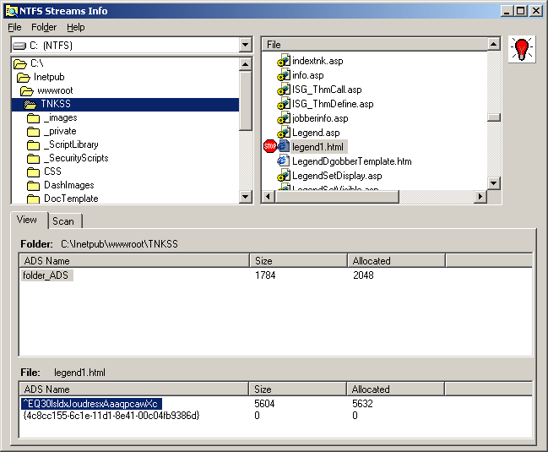The height and width of the screenshot is (452, 548).
Task: Click the file list scroll left arrow
Action: tap(268, 197)
